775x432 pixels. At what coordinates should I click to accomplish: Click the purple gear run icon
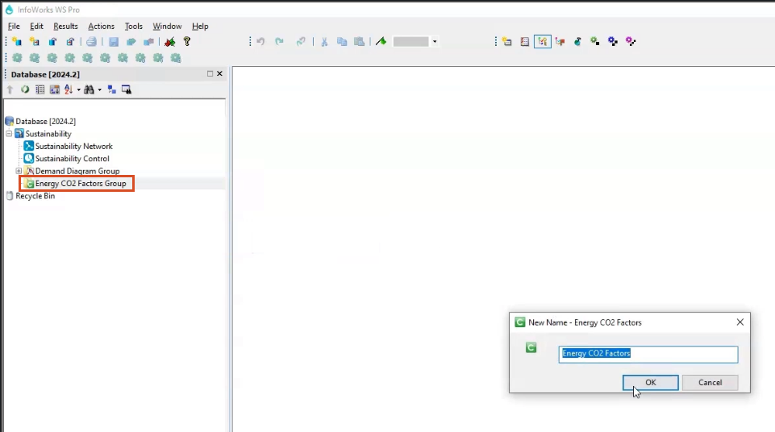(x=631, y=42)
